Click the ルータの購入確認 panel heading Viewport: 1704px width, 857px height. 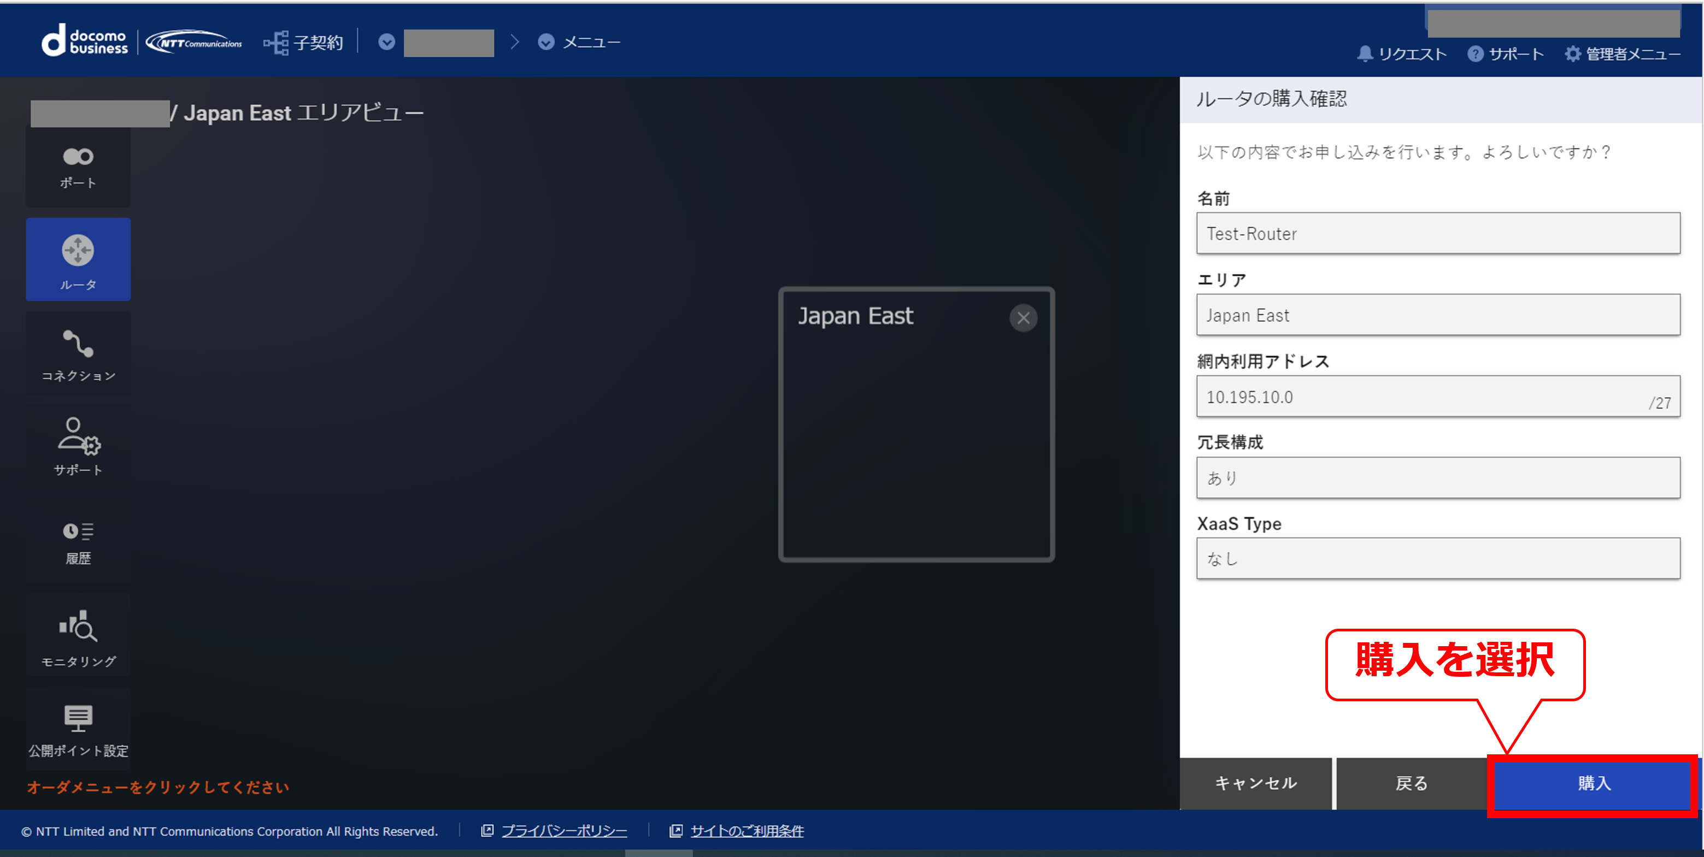point(1271,99)
